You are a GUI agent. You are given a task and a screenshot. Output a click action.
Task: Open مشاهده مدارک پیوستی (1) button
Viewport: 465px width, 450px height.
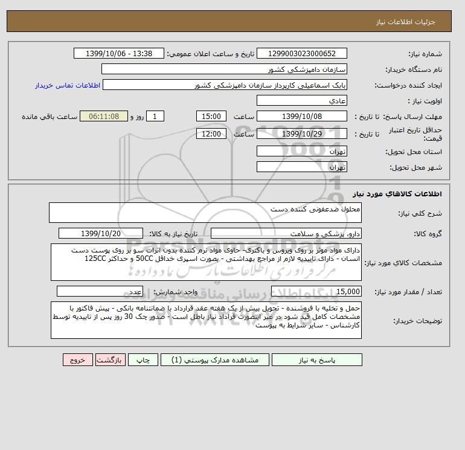coord(215,360)
